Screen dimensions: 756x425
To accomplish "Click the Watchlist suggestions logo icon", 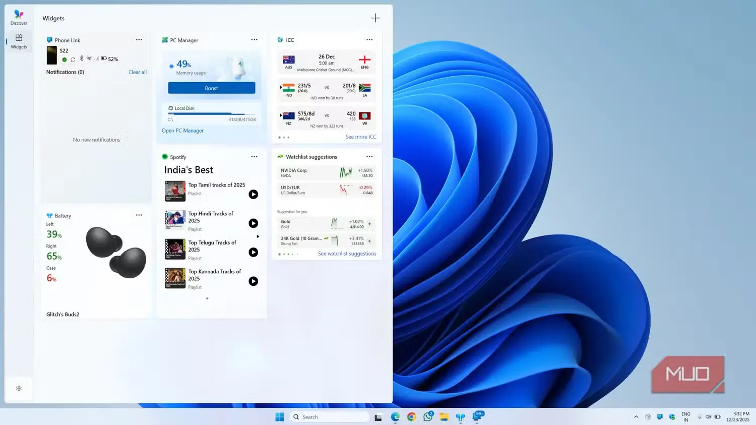I will 280,157.
